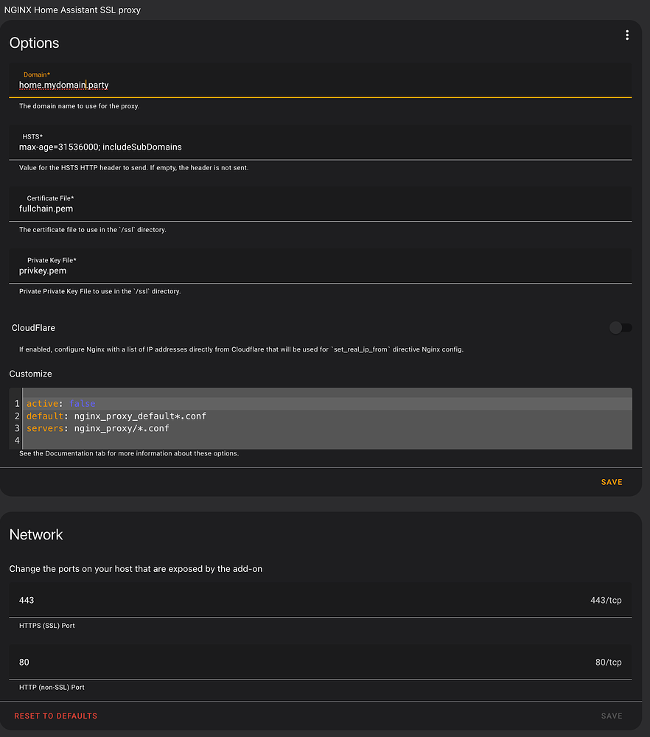This screenshot has height=737, width=650.
Task: Click the Customize section label
Action: (x=31, y=374)
